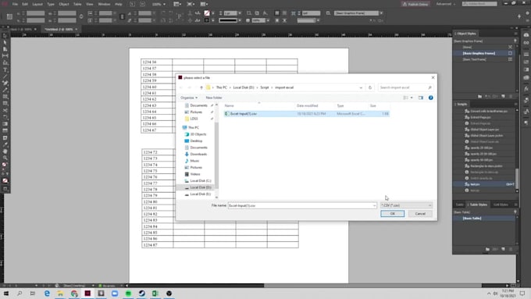Click the Search import excel field
The image size is (531, 299).
click(405, 87)
